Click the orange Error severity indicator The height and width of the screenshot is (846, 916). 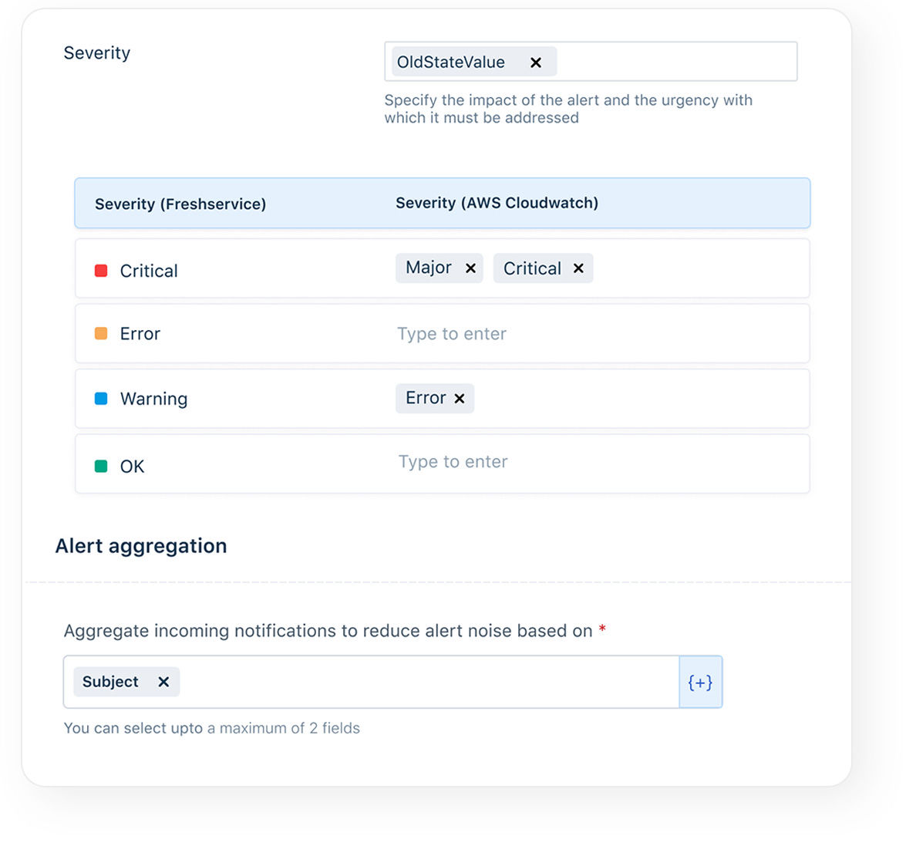101,333
